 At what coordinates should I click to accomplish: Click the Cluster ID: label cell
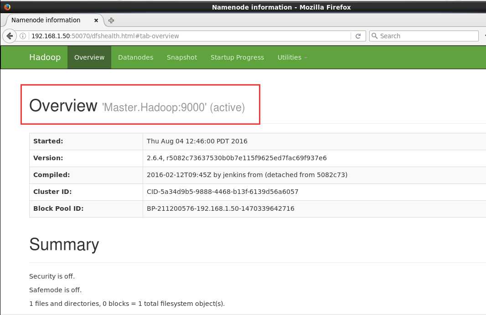click(x=86, y=192)
